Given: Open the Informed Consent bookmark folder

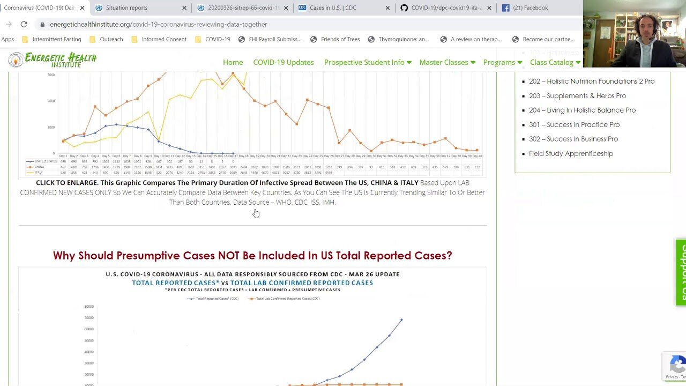Looking at the screenshot, I should 159,39.
